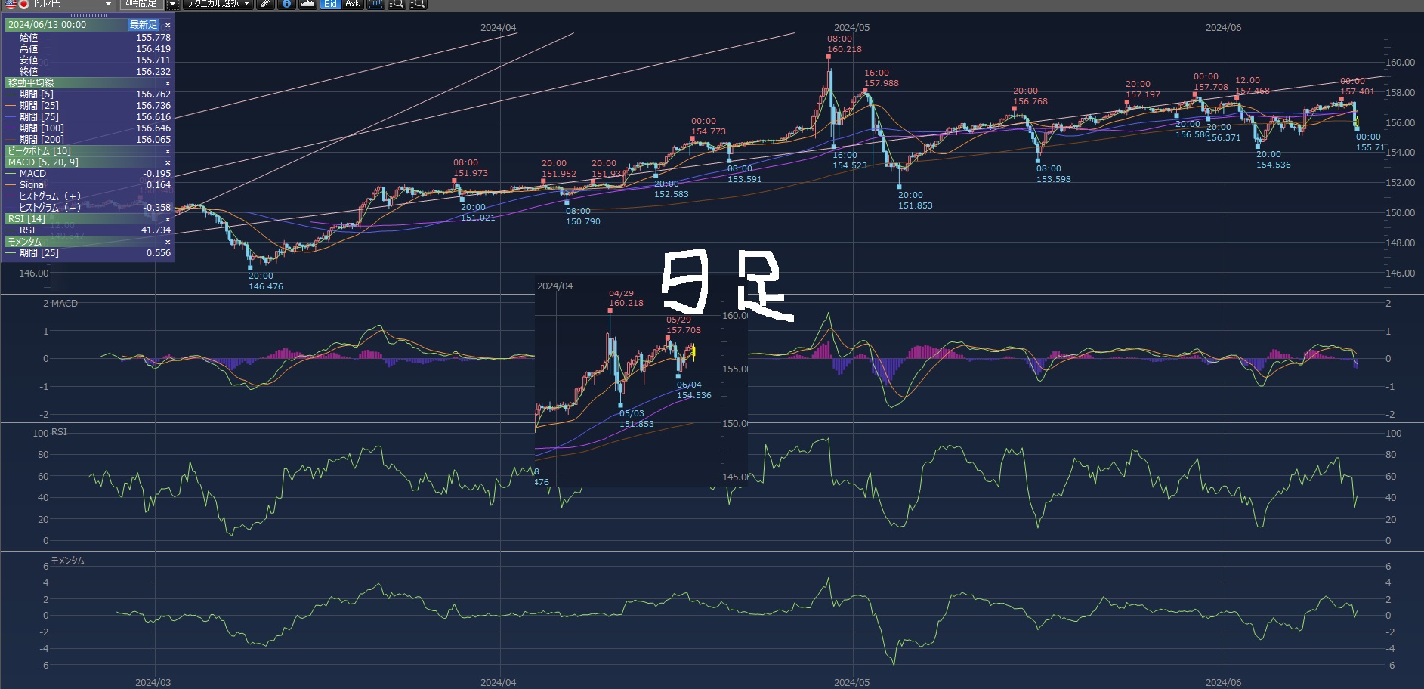1424x689 pixels.
Task: Click the 150.790 bottom price label
Action: [x=583, y=221]
